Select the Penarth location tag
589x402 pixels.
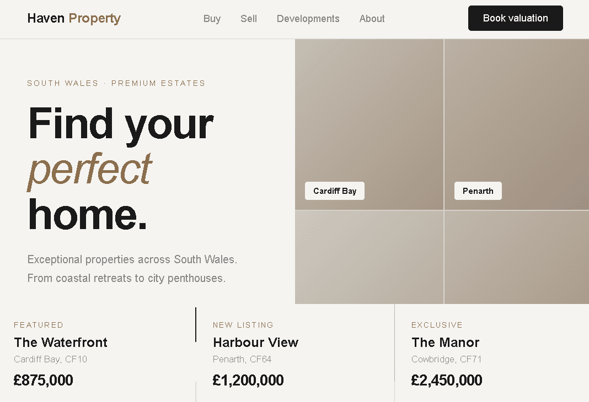click(x=478, y=191)
